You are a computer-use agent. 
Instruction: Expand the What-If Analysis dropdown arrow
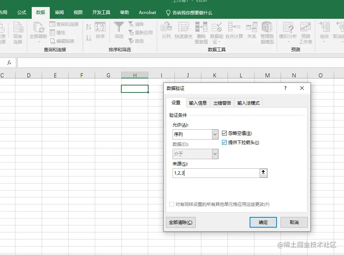pos(288,42)
